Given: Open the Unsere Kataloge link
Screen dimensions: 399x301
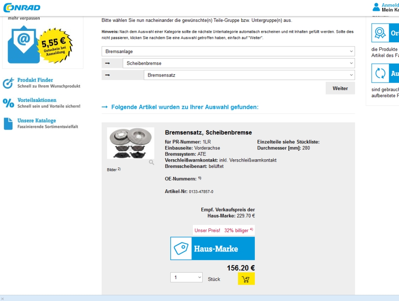Looking at the screenshot, I should pyautogui.click(x=37, y=121).
